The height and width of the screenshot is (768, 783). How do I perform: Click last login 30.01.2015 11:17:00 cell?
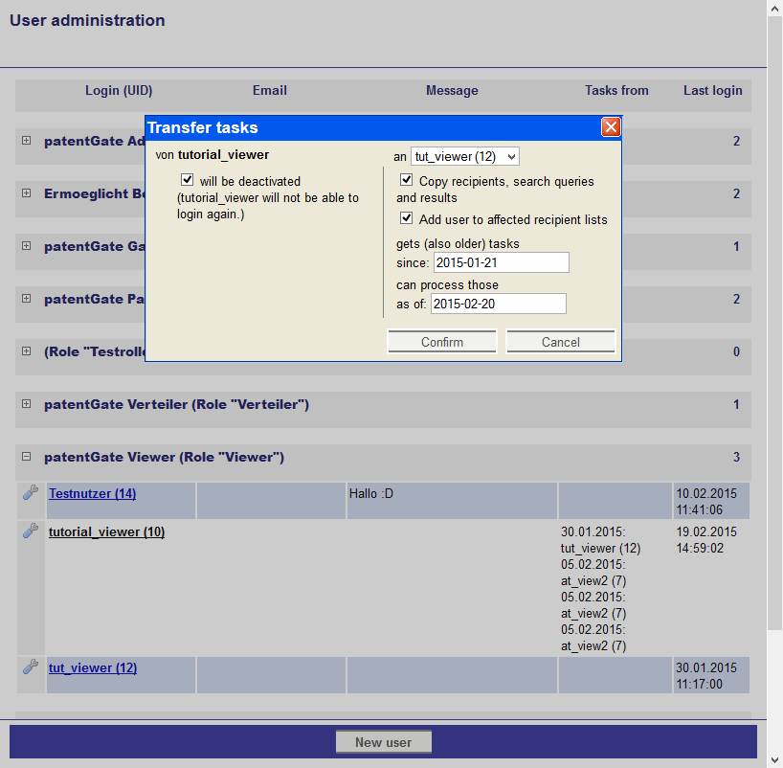(x=711, y=675)
